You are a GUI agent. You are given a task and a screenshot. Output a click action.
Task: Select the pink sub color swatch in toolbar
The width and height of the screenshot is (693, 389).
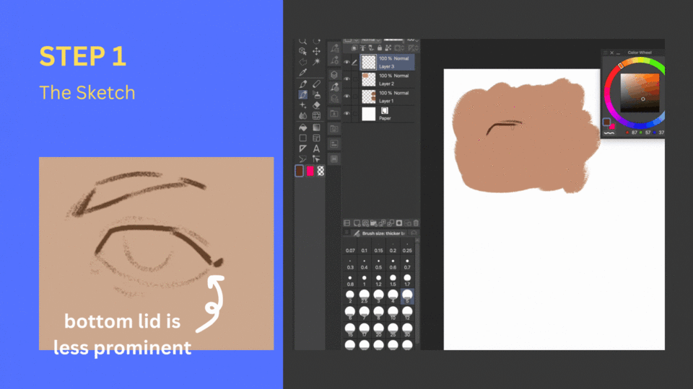coord(310,171)
